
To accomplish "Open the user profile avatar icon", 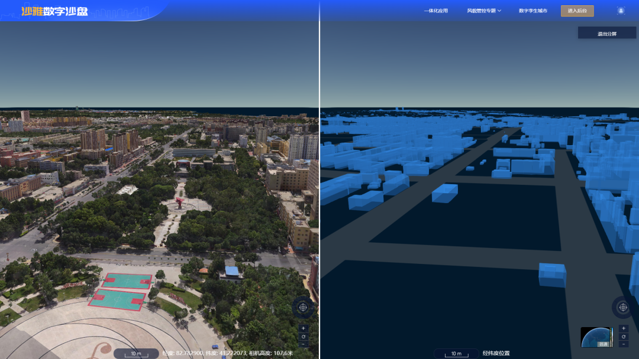I will 621,11.
